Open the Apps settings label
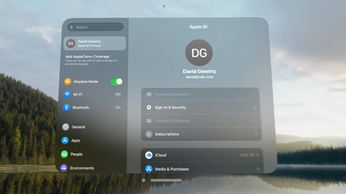The width and height of the screenshot is (346, 194). (76, 141)
